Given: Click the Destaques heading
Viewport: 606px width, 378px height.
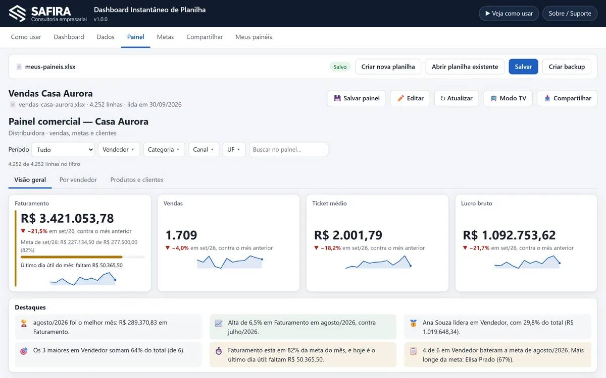Looking at the screenshot, I should pos(30,307).
